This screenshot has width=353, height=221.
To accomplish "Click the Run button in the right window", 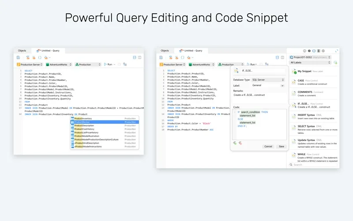I will point(251,65).
